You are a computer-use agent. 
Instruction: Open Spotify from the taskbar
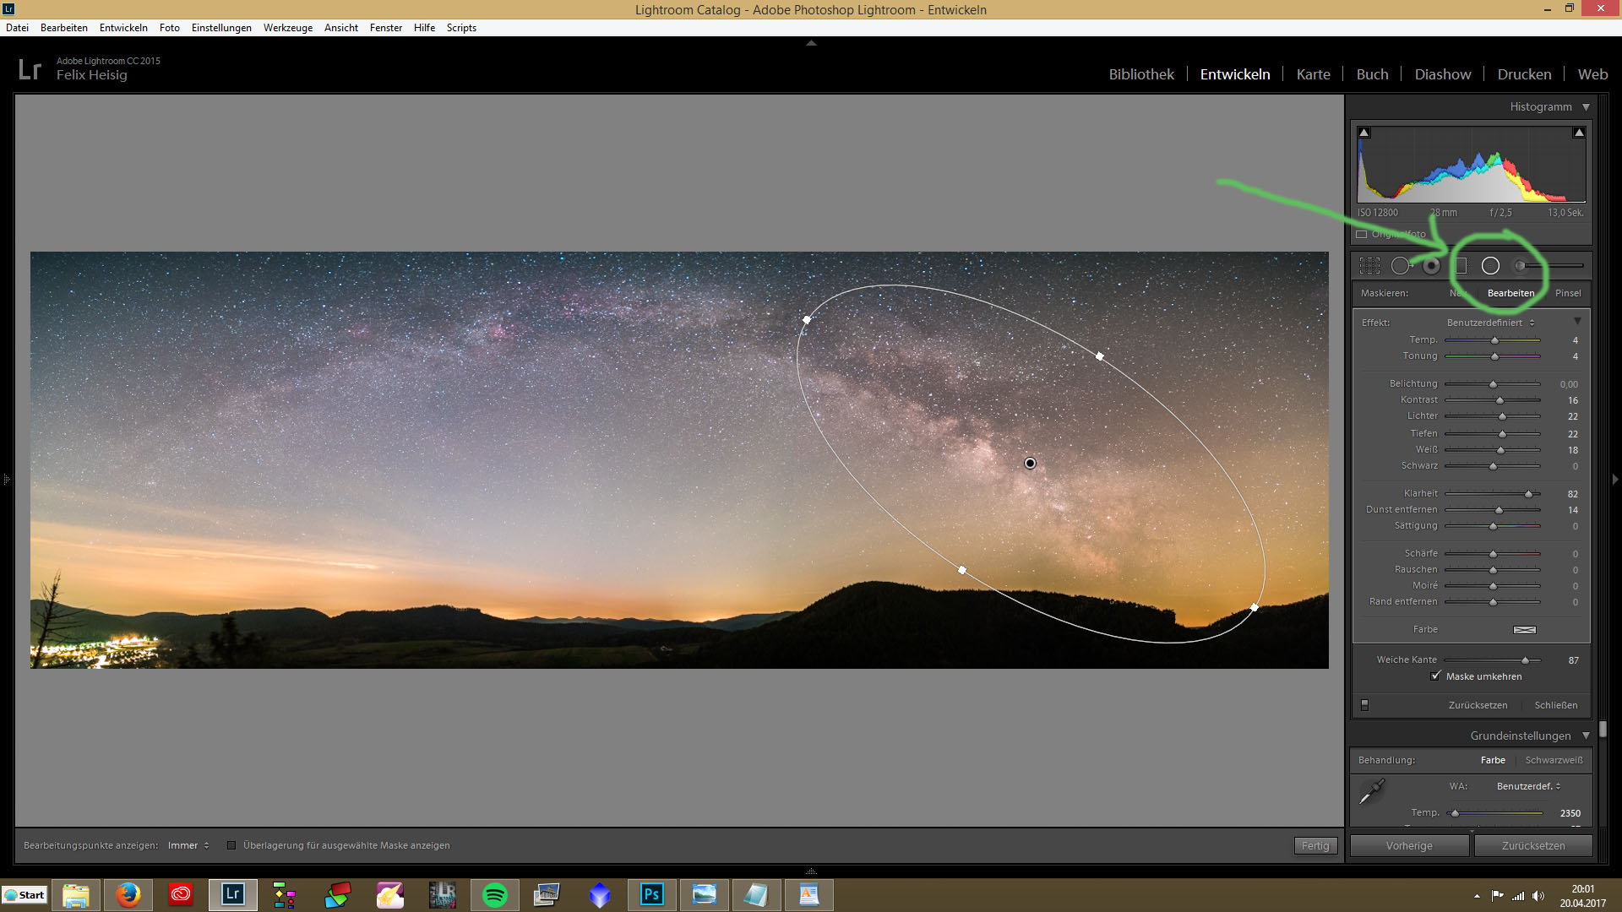[495, 894]
